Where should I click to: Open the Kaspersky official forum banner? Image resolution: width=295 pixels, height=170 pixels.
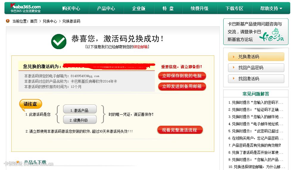click(256, 32)
